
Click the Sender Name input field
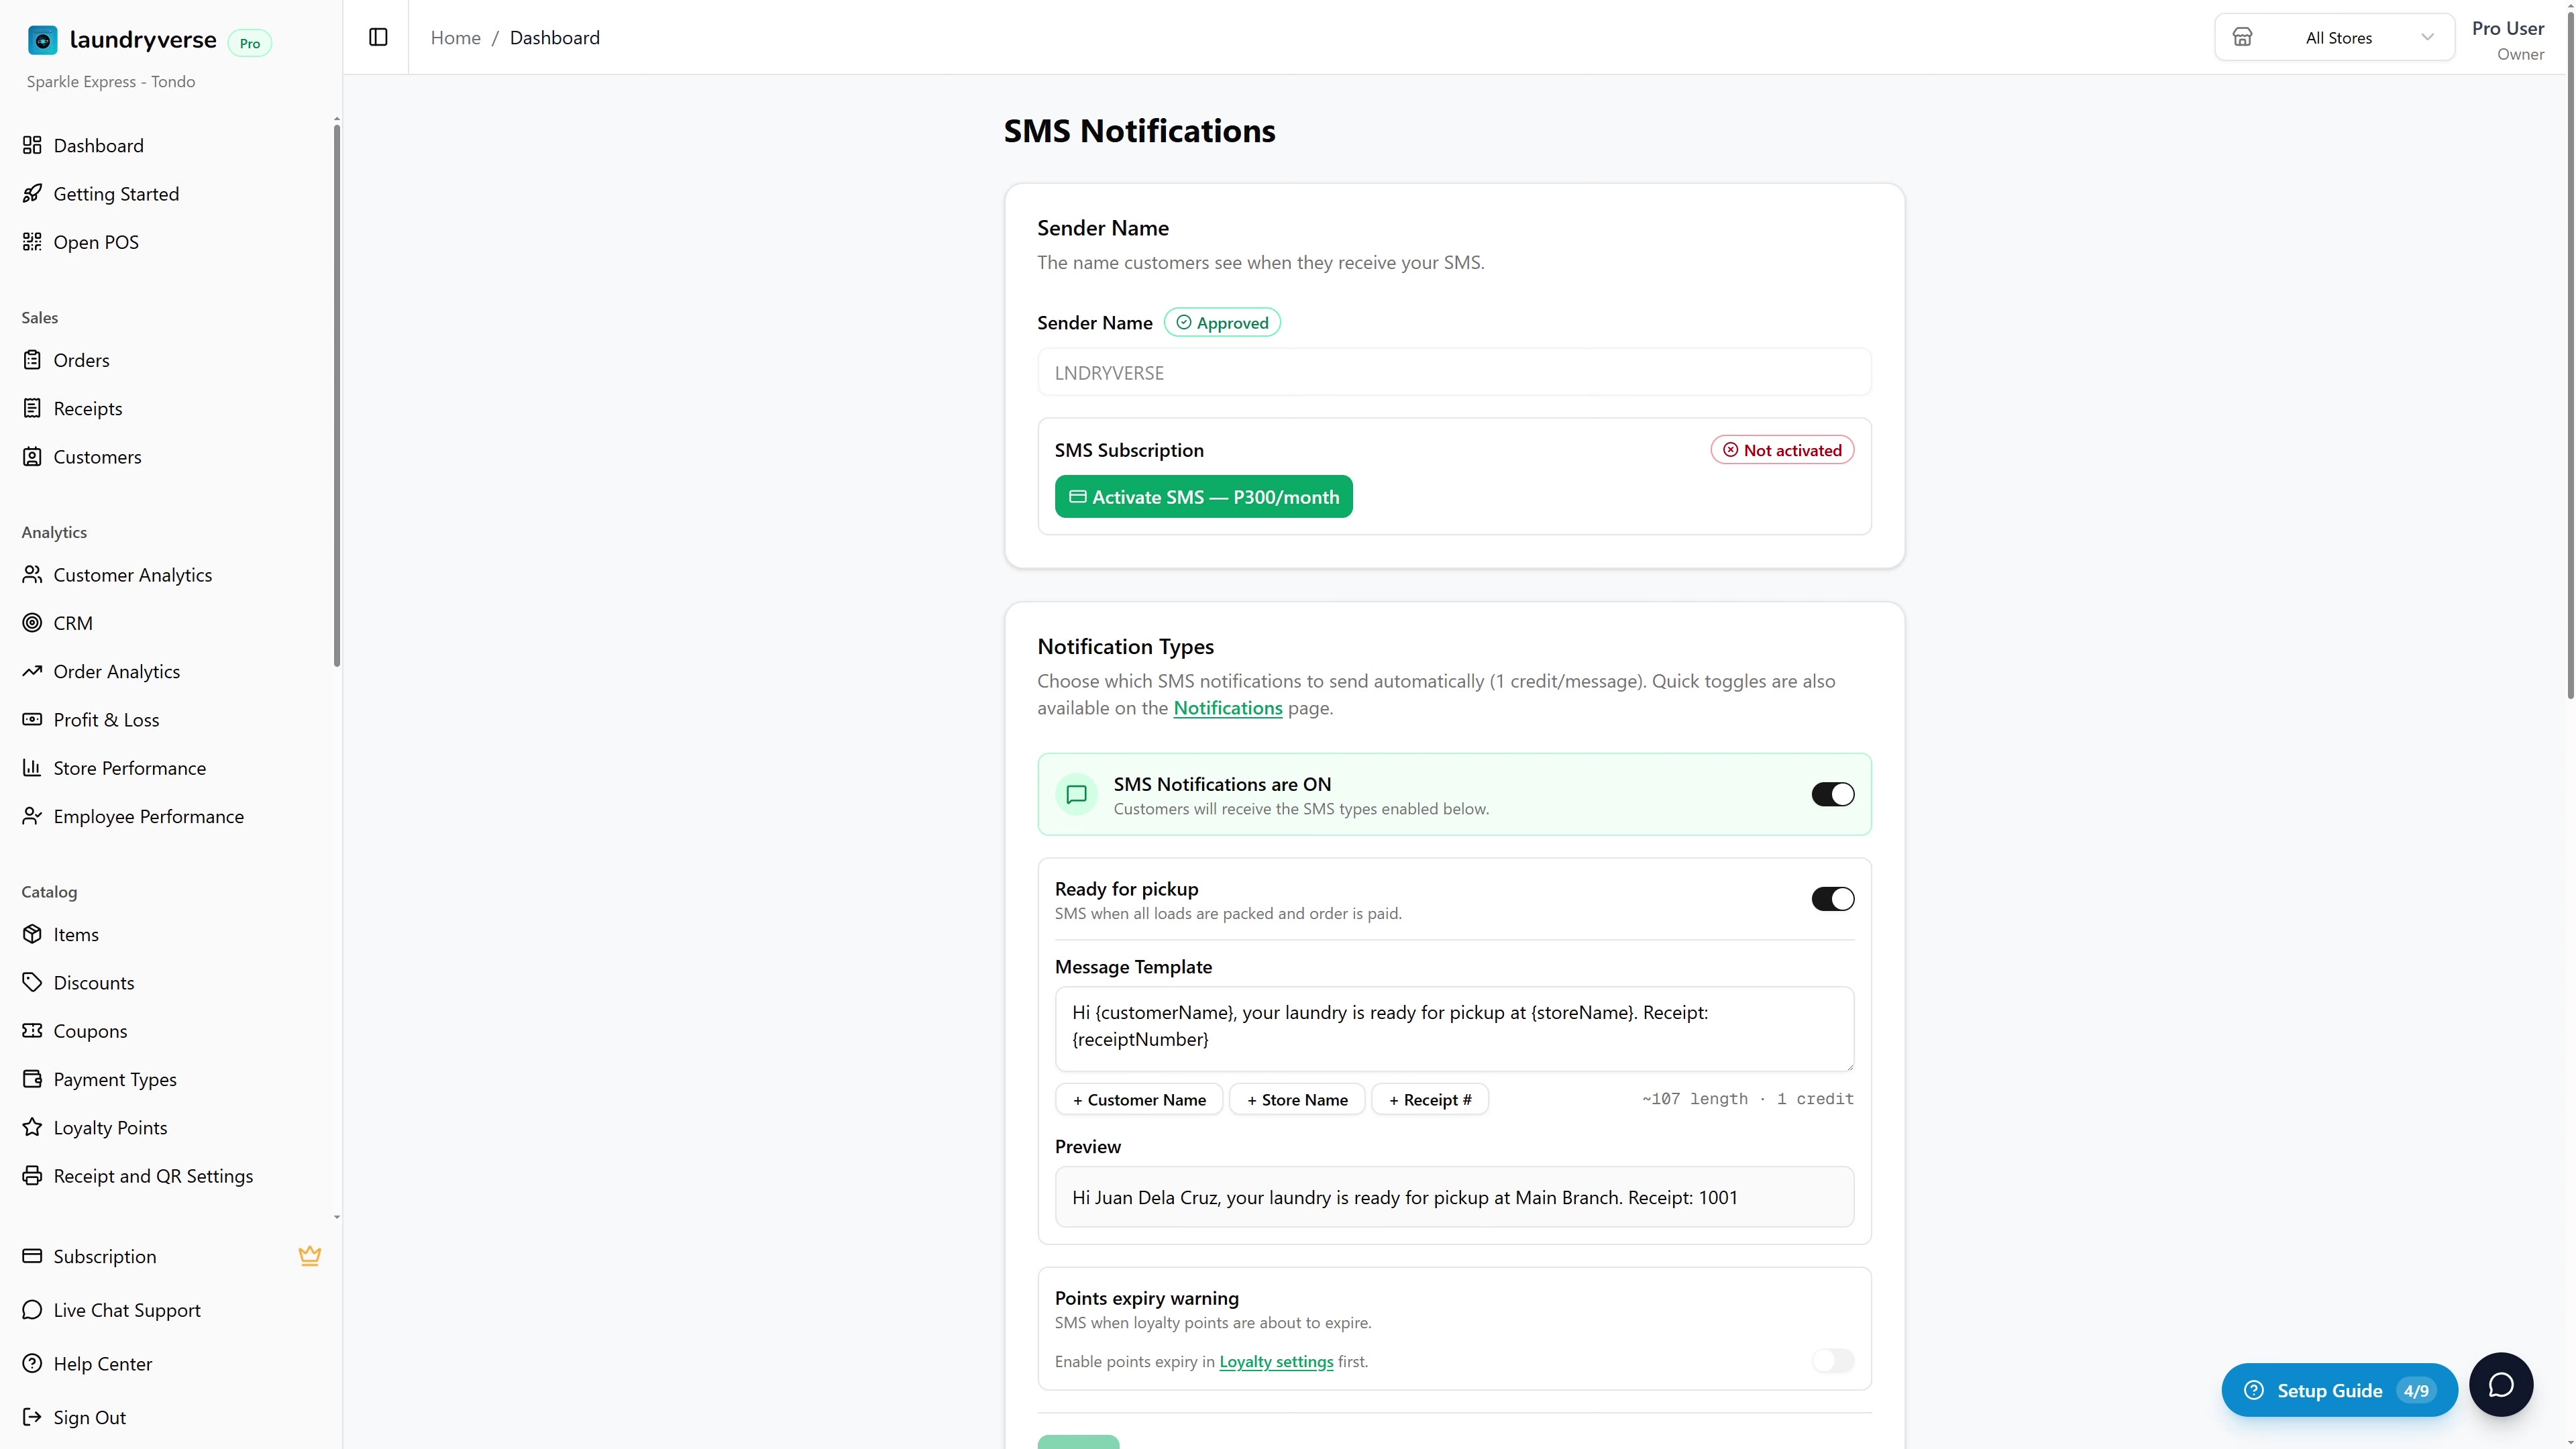[x=1454, y=373]
